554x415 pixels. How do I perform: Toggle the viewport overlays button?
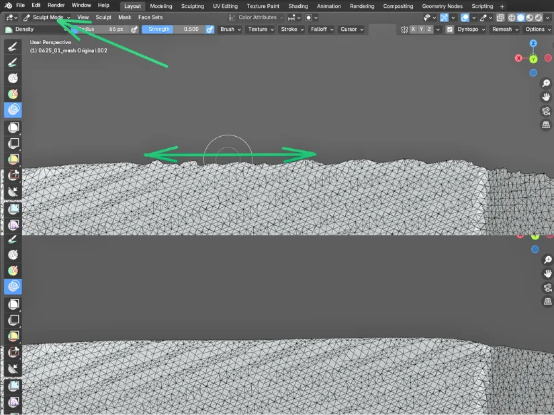tap(465, 17)
